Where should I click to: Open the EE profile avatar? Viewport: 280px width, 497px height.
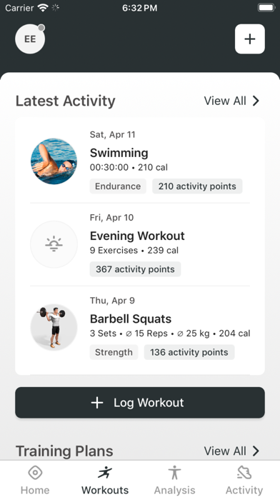(30, 39)
